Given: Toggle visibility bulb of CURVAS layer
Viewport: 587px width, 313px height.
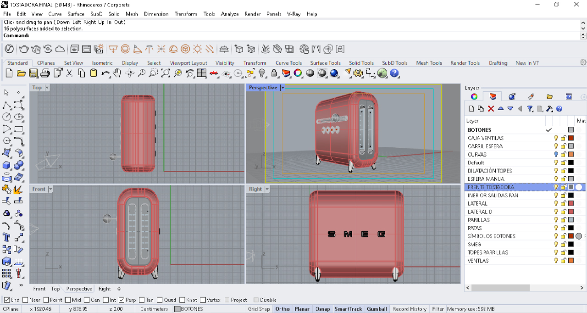Looking at the screenshot, I should 556,155.
